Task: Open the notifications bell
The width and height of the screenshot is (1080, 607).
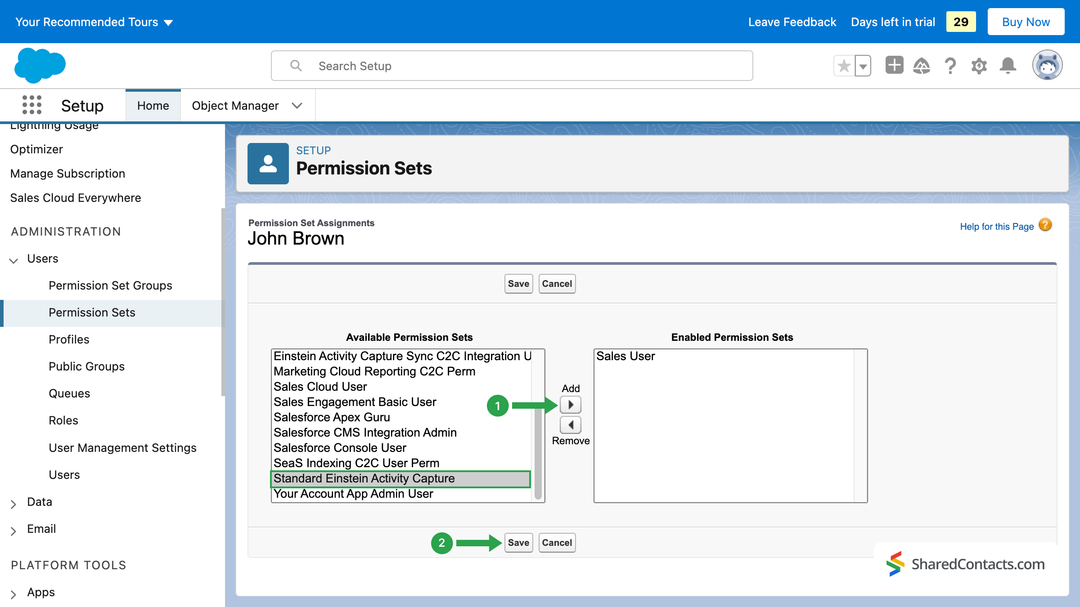Action: 1008,66
